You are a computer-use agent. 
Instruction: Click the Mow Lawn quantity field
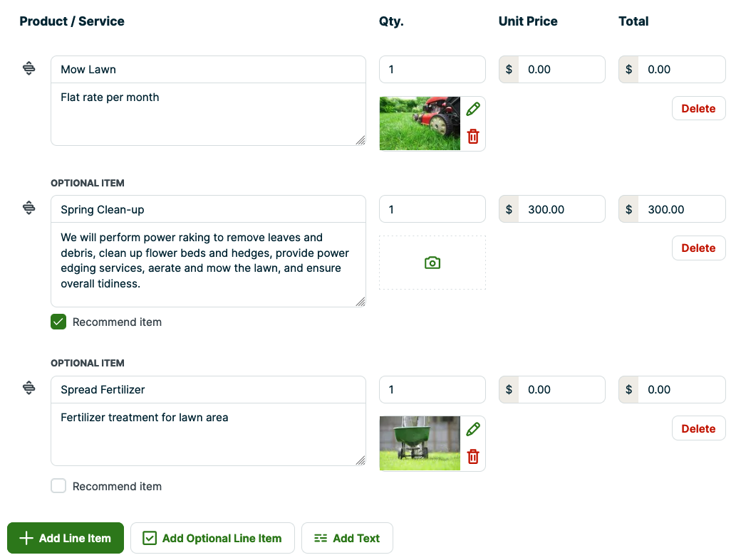coord(432,69)
